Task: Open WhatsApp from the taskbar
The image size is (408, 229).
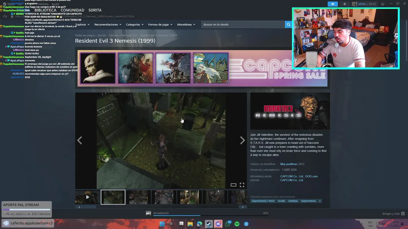Action: click(x=228, y=224)
